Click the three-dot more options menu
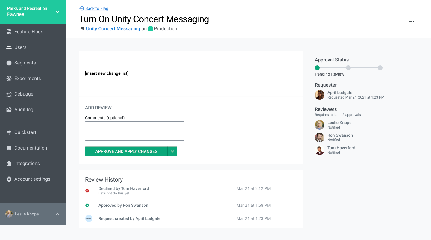This screenshot has width=431, height=240. (x=412, y=22)
